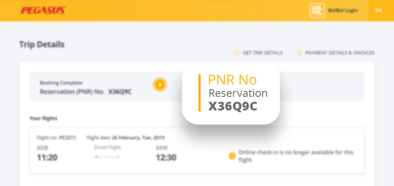Screen dimensions: 394x186
Task: Click the large X36Q9C reservation code
Action: click(x=233, y=106)
